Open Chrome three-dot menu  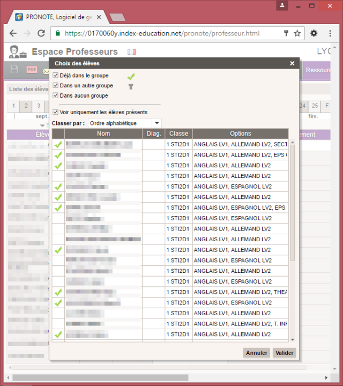[x=330, y=33]
